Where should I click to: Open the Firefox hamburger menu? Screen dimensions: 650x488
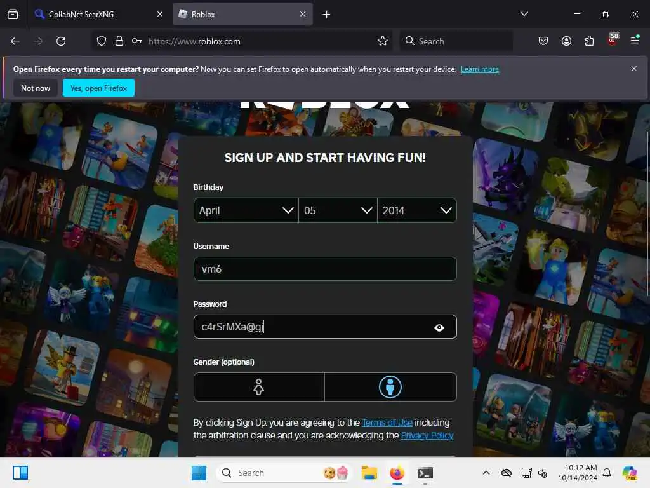635,40
